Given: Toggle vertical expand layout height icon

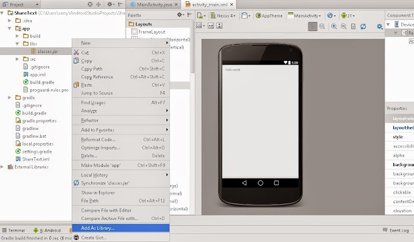Looking at the screenshot, I should 219,25.
